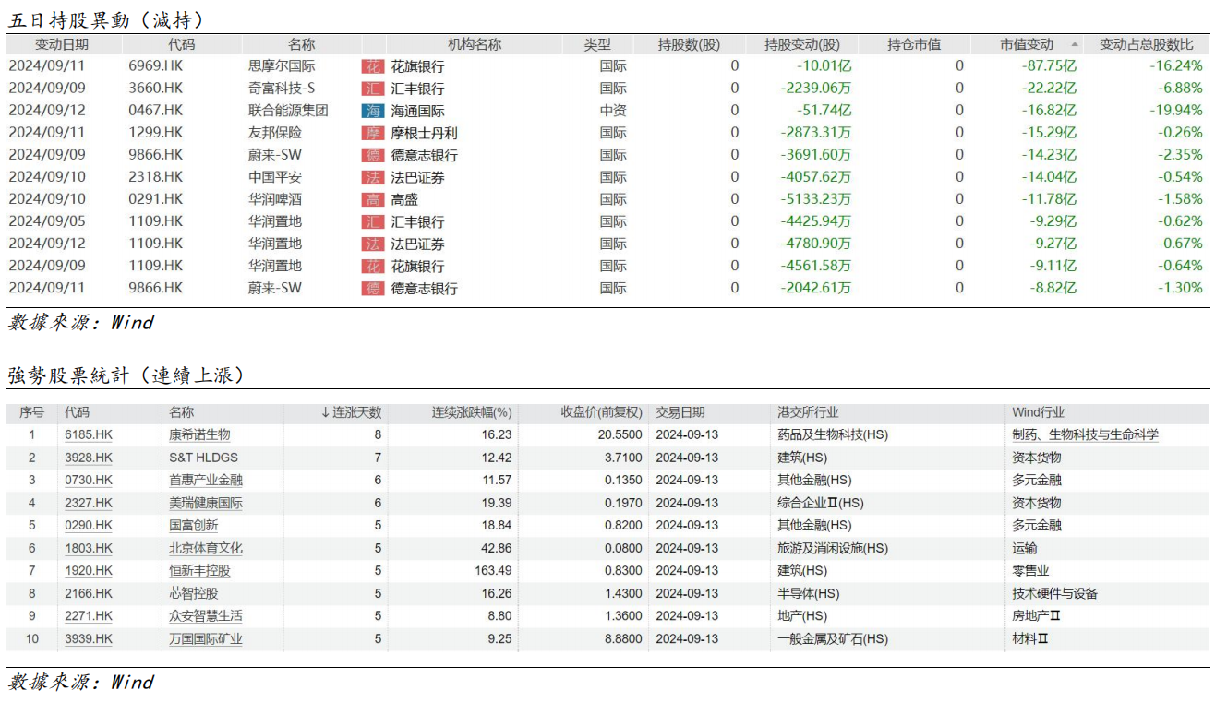Open stock code link 3939.HK
The image size is (1215, 702).
coord(89,638)
